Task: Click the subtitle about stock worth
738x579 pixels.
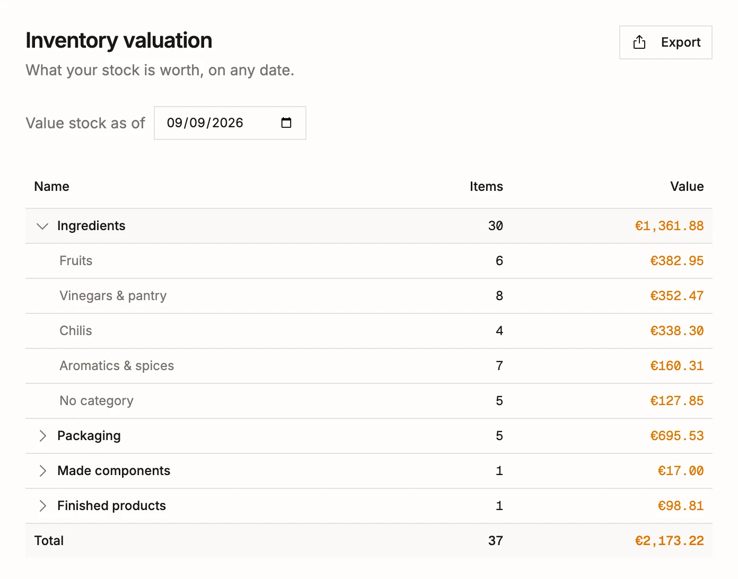Action: [x=160, y=70]
